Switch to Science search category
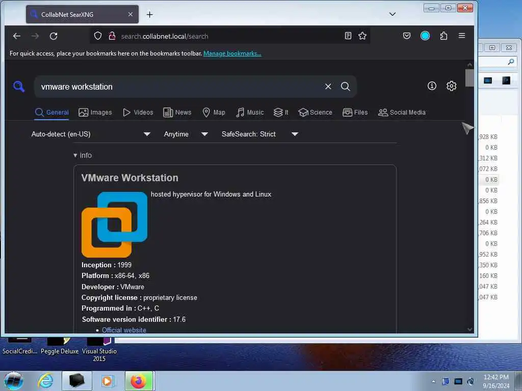This screenshot has height=391, width=522. click(315, 113)
